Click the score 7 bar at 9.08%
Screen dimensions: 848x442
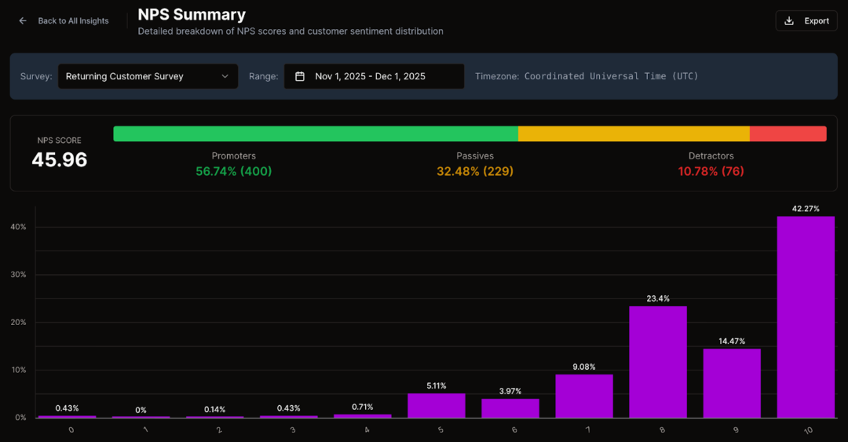click(584, 396)
